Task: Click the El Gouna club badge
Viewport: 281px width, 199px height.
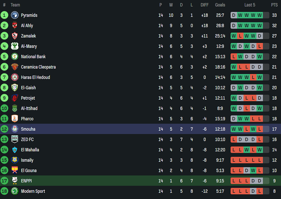Action: pyautogui.click(x=15, y=170)
